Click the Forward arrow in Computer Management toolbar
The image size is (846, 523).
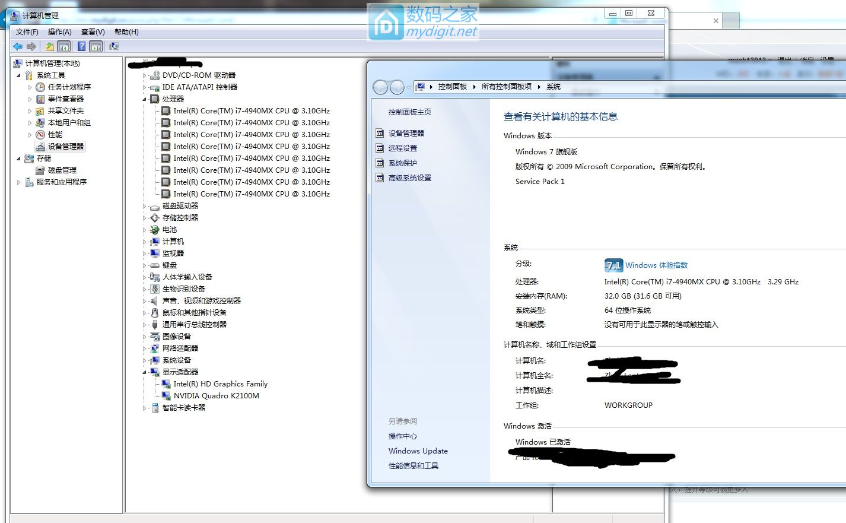pos(31,46)
